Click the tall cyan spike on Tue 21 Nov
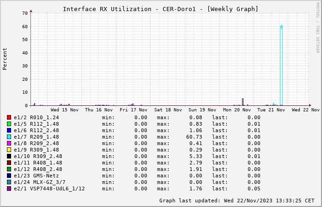Viewport: 322px width, 207px height. pyautogui.click(x=281, y=65)
